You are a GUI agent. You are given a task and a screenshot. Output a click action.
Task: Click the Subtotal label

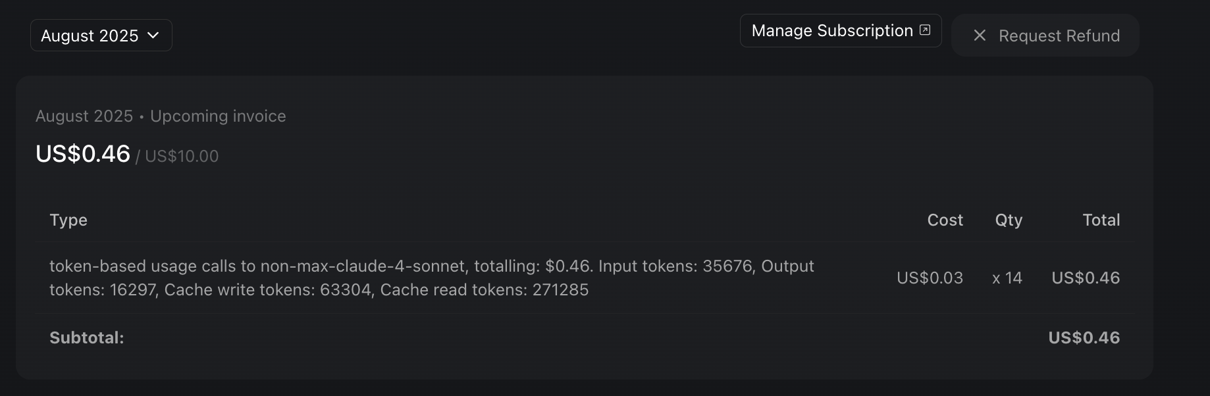tap(87, 338)
